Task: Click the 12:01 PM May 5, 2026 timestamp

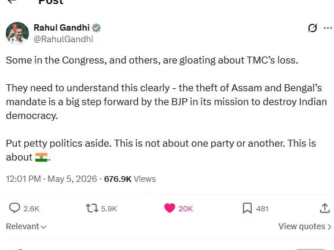Action: pyautogui.click(x=52, y=179)
